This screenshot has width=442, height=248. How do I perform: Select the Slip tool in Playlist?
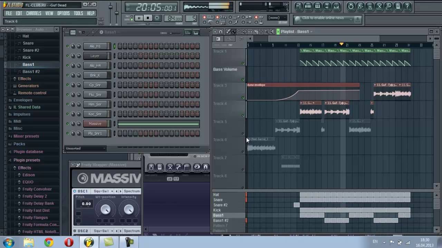click(x=250, y=32)
